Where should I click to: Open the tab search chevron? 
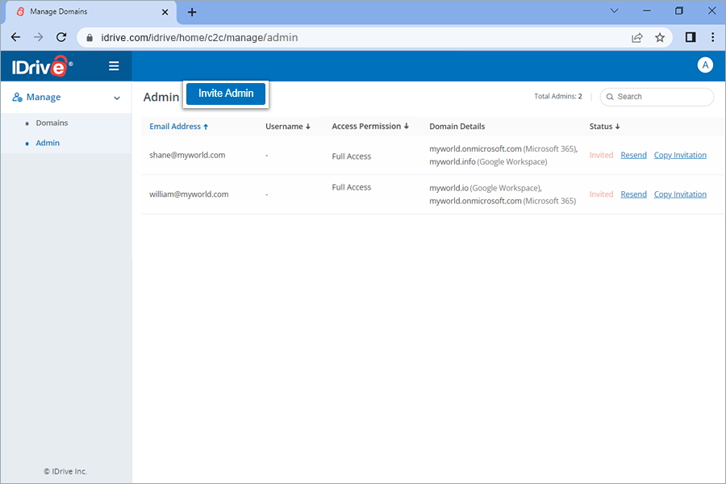(615, 10)
